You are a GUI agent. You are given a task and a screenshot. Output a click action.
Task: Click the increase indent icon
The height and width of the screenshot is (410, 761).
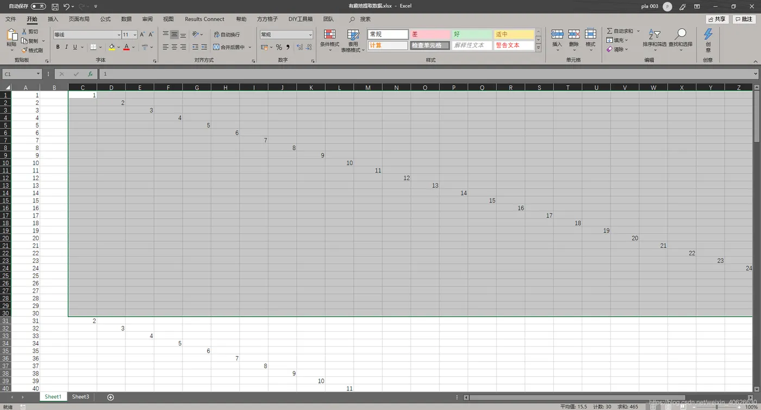(x=204, y=47)
